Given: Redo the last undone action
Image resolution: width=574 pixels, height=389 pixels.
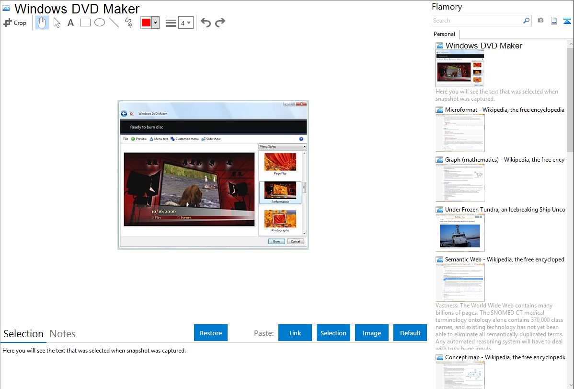Looking at the screenshot, I should click(220, 23).
